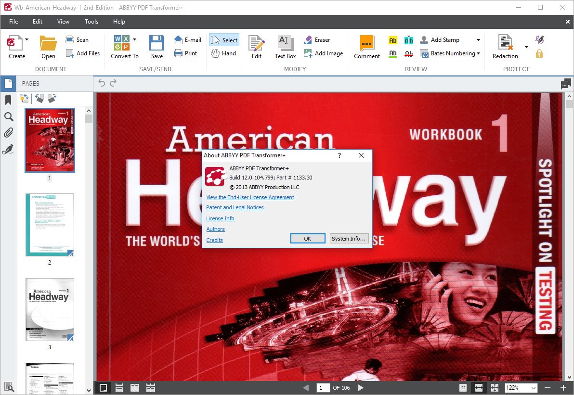Click Add Image in the Modify group
This screenshot has height=395, width=574.
[x=324, y=53]
